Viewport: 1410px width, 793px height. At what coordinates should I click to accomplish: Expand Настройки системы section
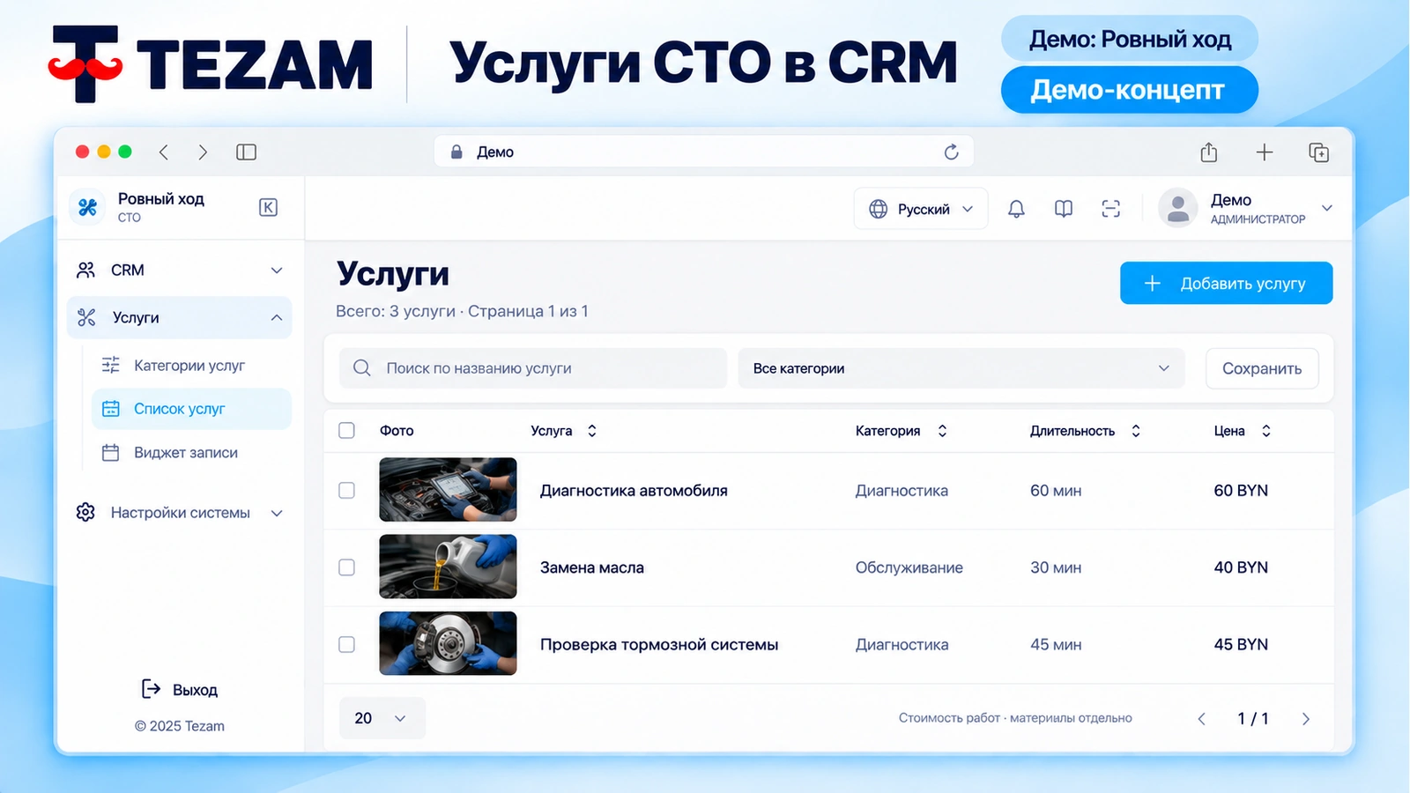pos(180,513)
